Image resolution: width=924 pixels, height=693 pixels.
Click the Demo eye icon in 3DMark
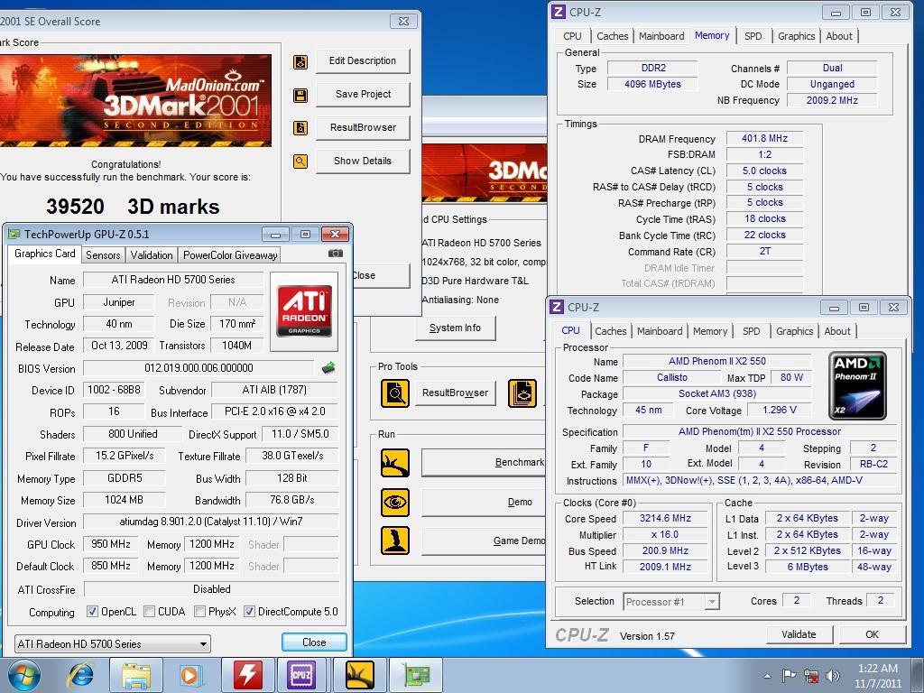[x=395, y=502]
